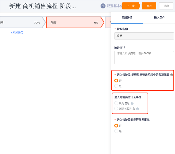
Task: Click the 阶段名称 input field
Action: tap(144, 36)
